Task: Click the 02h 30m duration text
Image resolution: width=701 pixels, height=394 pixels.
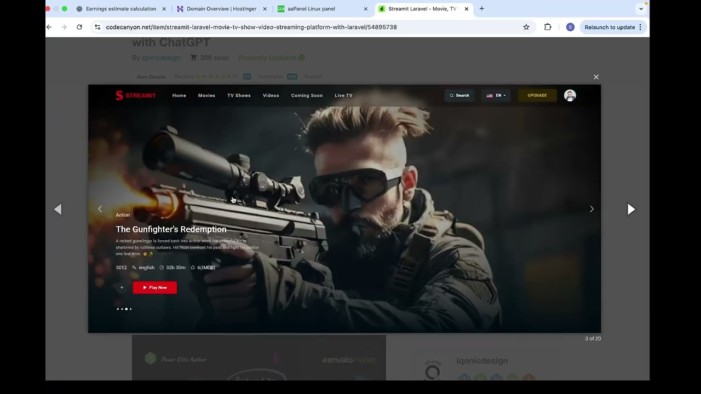Action: [x=176, y=268]
